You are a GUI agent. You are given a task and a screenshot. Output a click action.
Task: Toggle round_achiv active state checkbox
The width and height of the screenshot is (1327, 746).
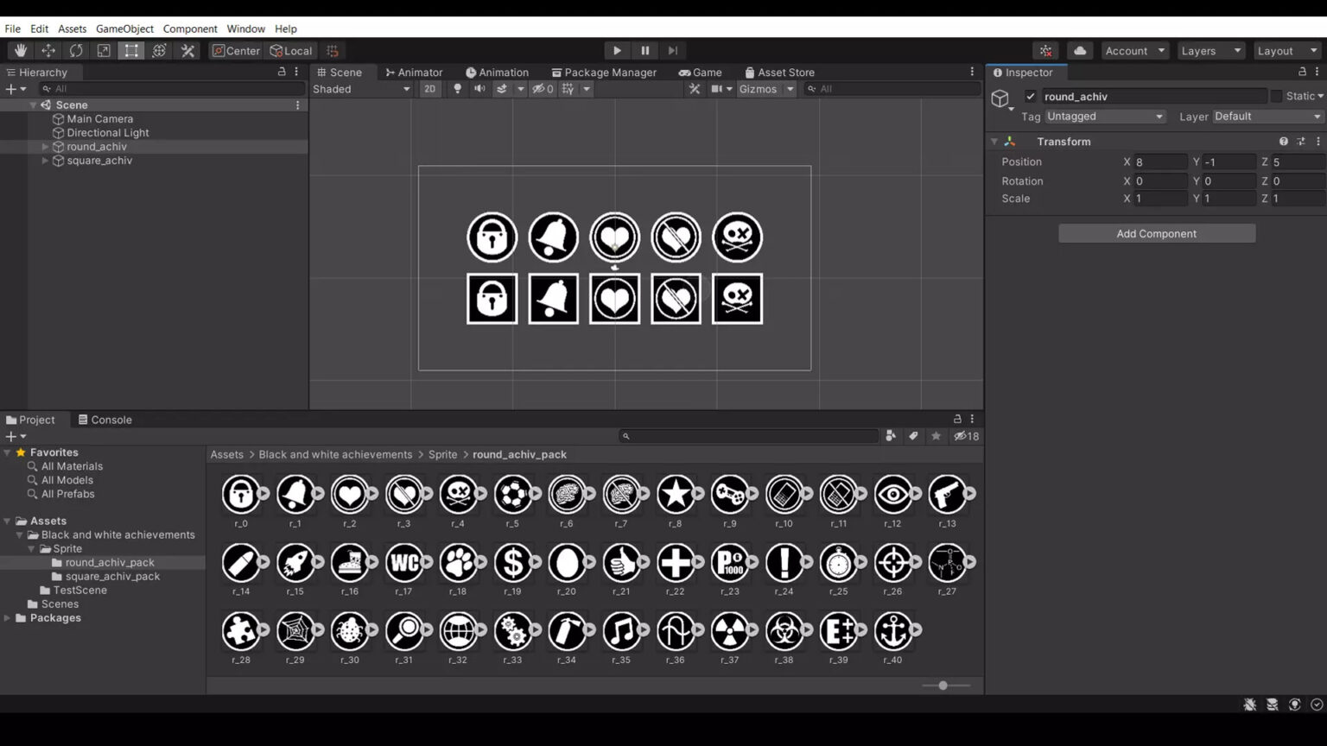pos(1031,96)
